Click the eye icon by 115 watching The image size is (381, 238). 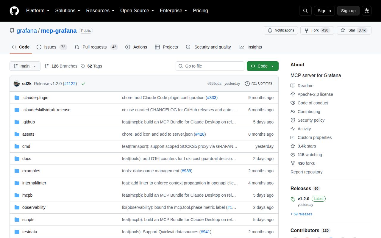pos(293,155)
